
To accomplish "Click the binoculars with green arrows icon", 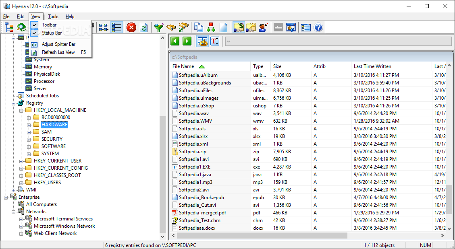I will click(184, 27).
